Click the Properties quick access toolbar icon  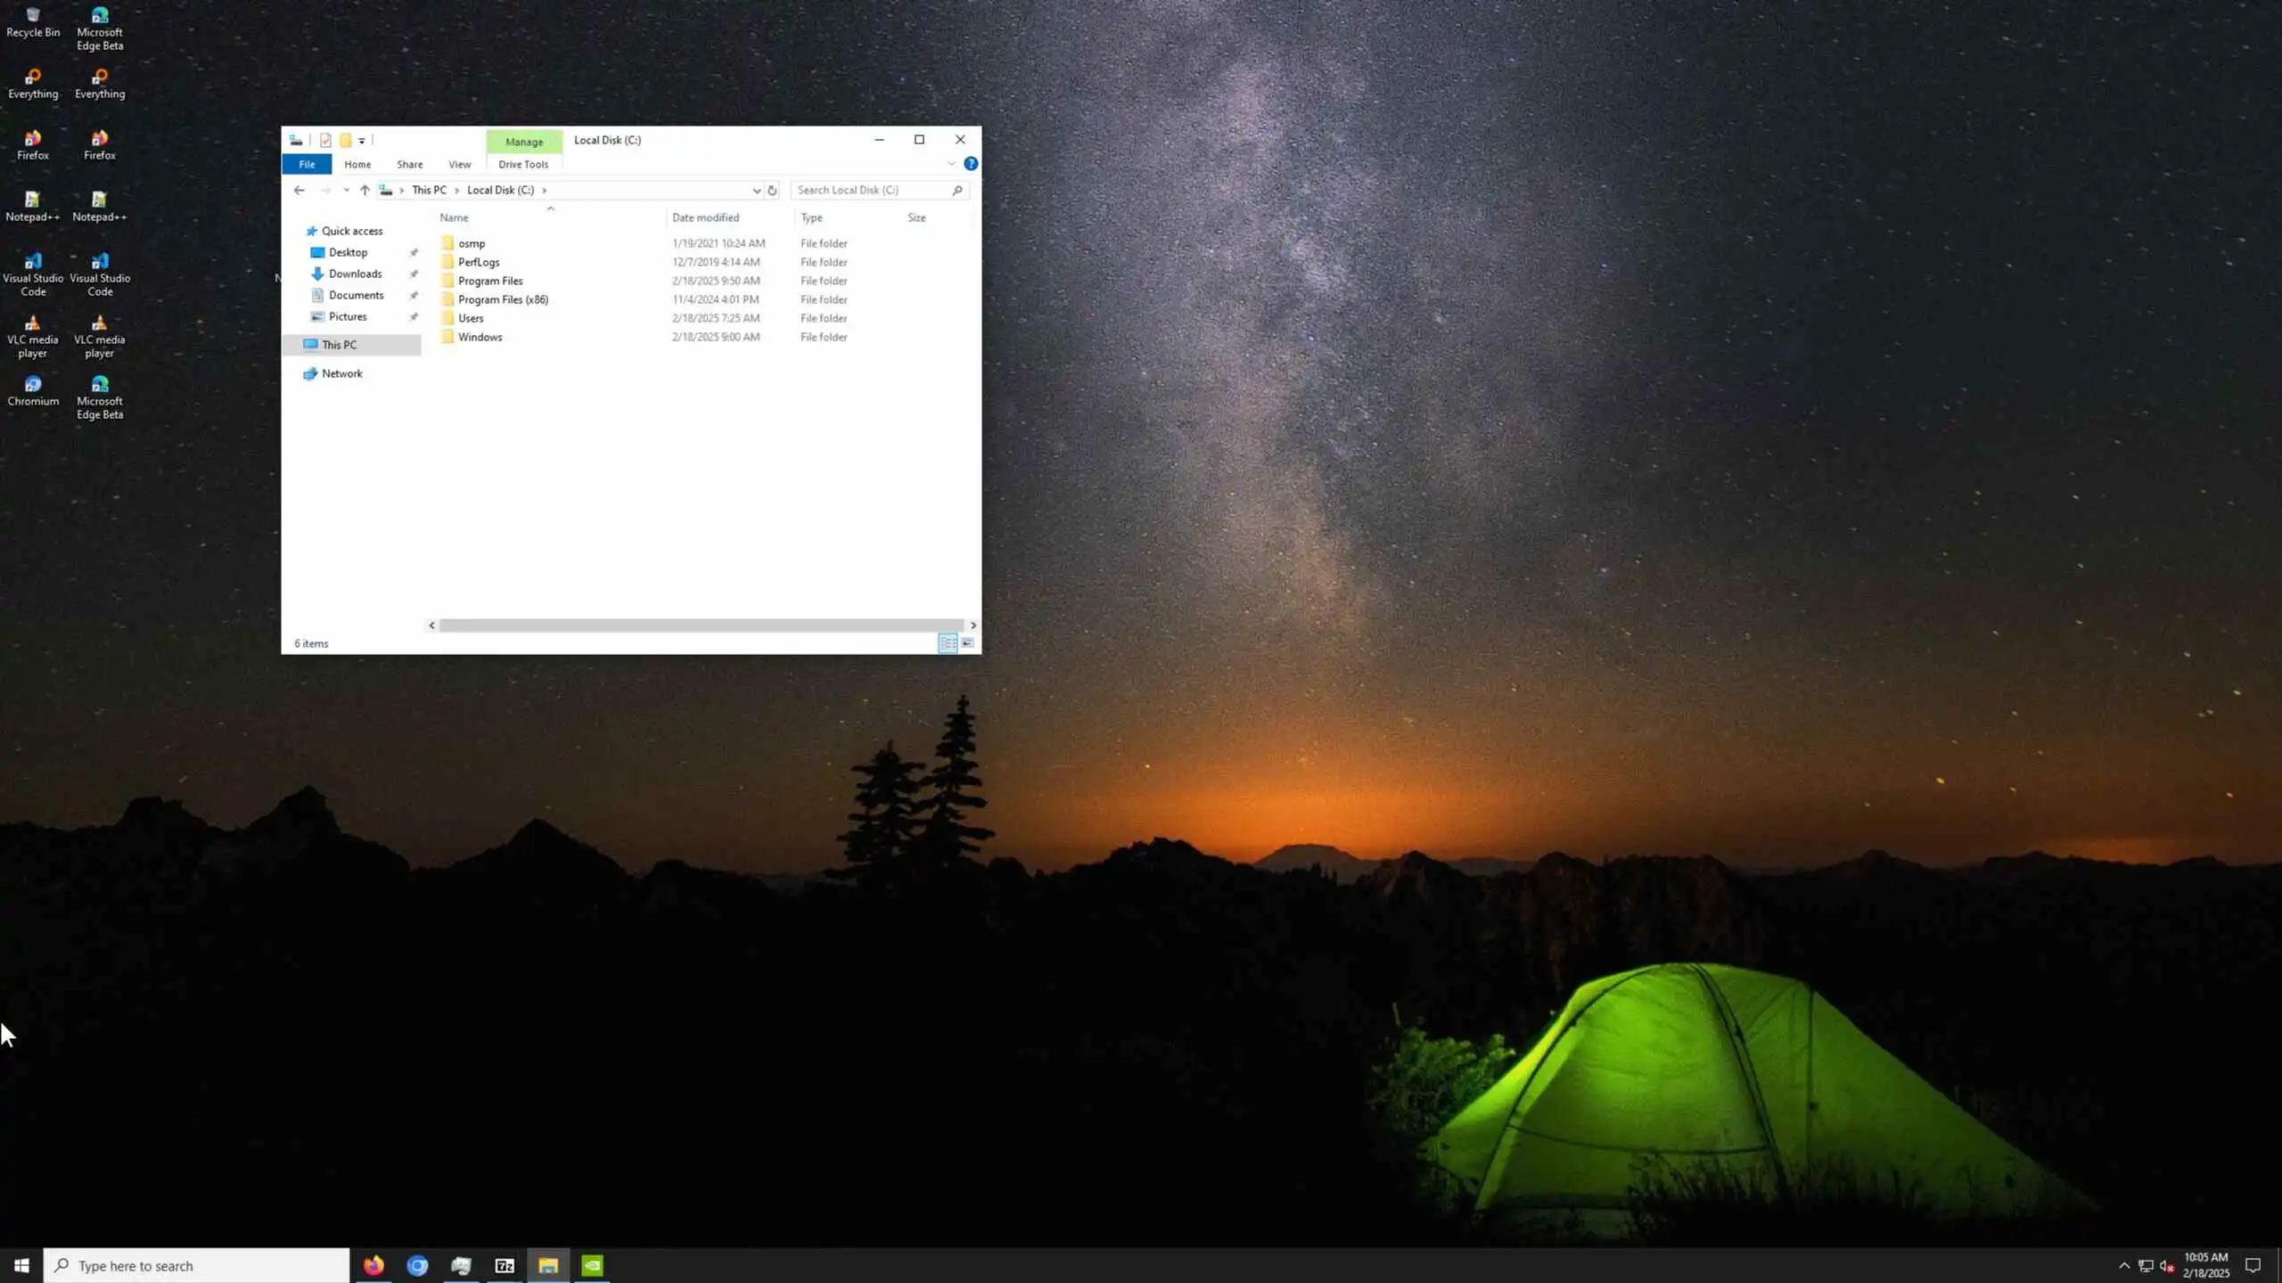point(325,140)
